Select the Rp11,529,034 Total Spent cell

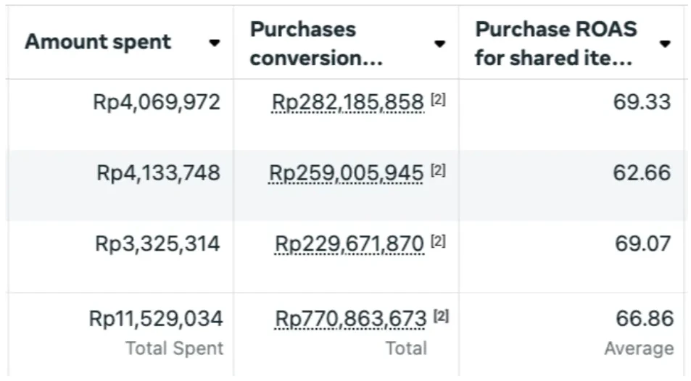(x=156, y=318)
